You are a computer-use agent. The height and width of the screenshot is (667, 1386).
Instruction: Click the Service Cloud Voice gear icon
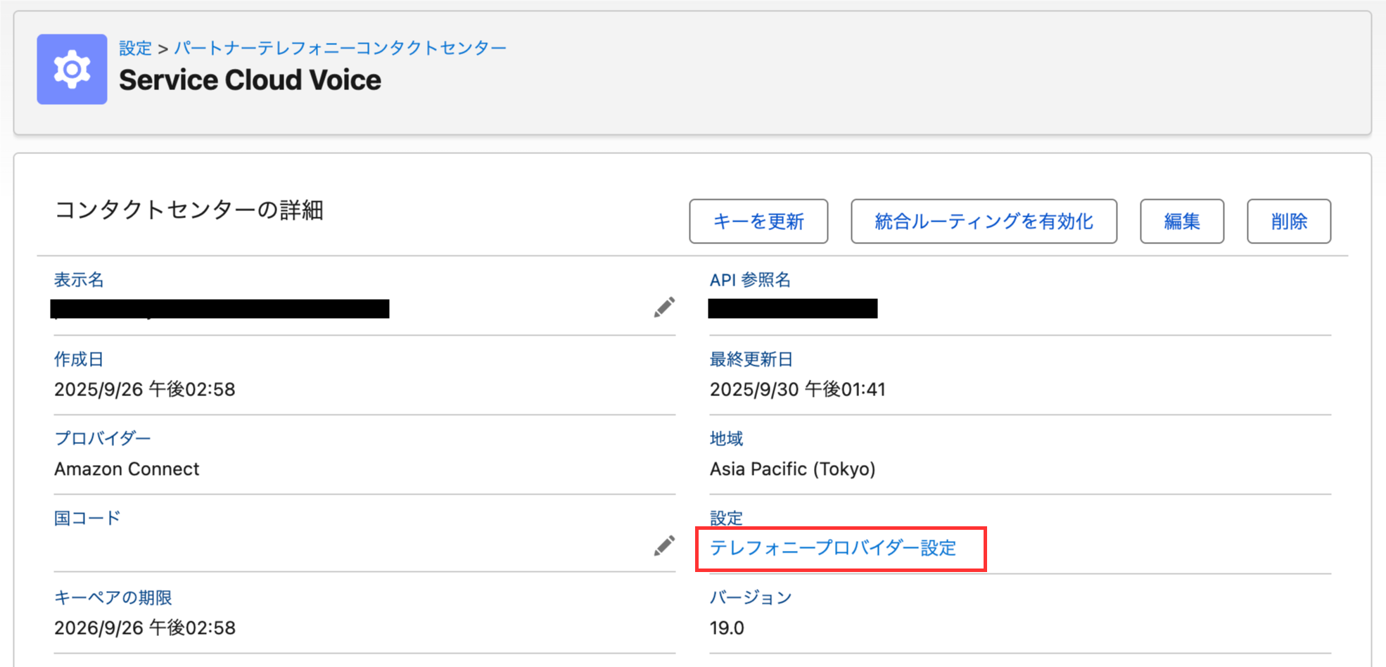[x=71, y=69]
